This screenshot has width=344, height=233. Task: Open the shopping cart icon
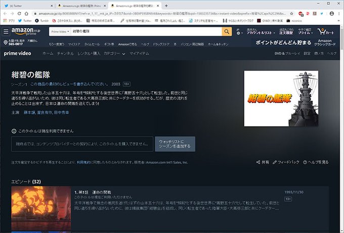[326, 31]
